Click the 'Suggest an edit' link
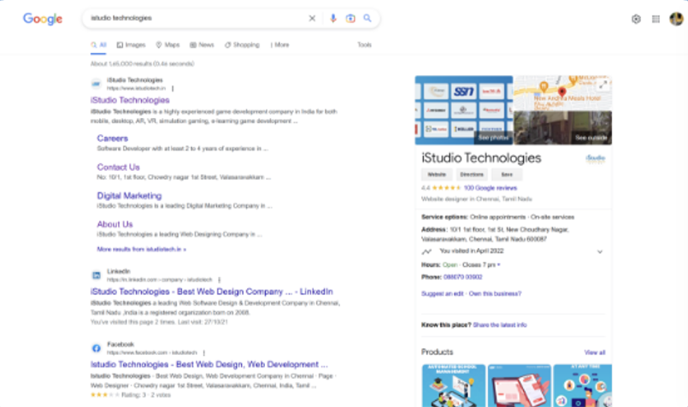 coord(442,294)
